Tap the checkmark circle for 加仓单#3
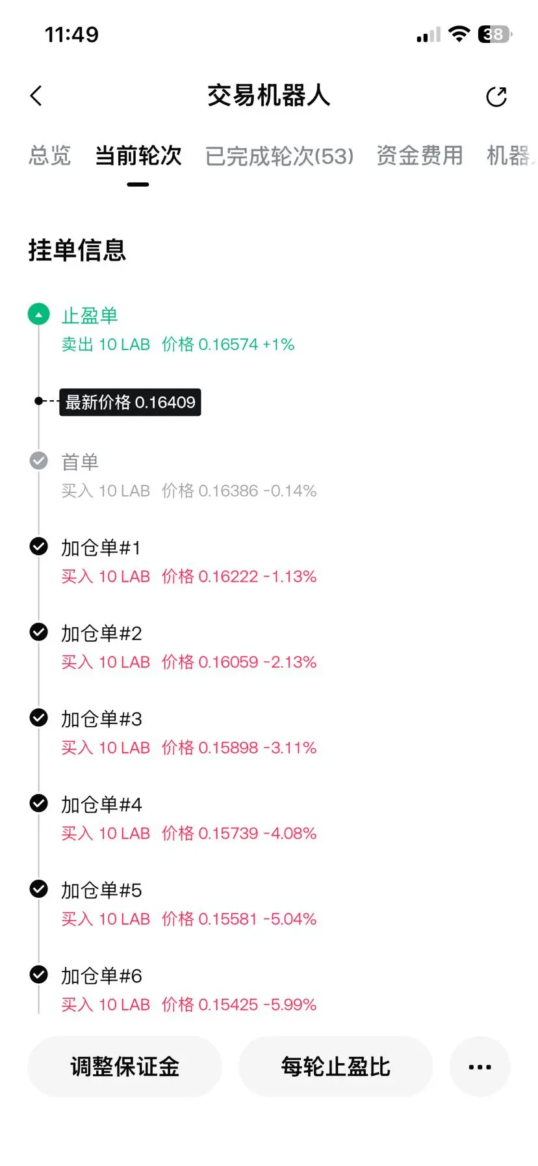 pyautogui.click(x=39, y=718)
